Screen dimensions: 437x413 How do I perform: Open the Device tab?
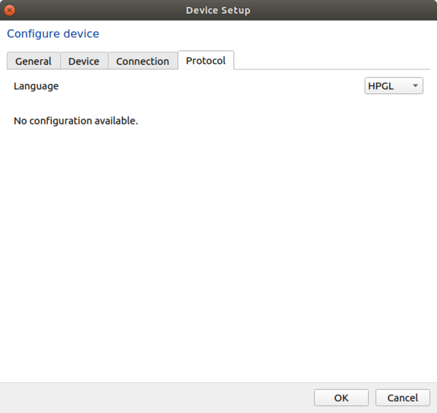pos(84,61)
